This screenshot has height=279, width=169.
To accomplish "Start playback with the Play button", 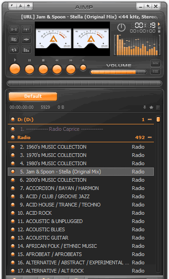I will [15, 69].
